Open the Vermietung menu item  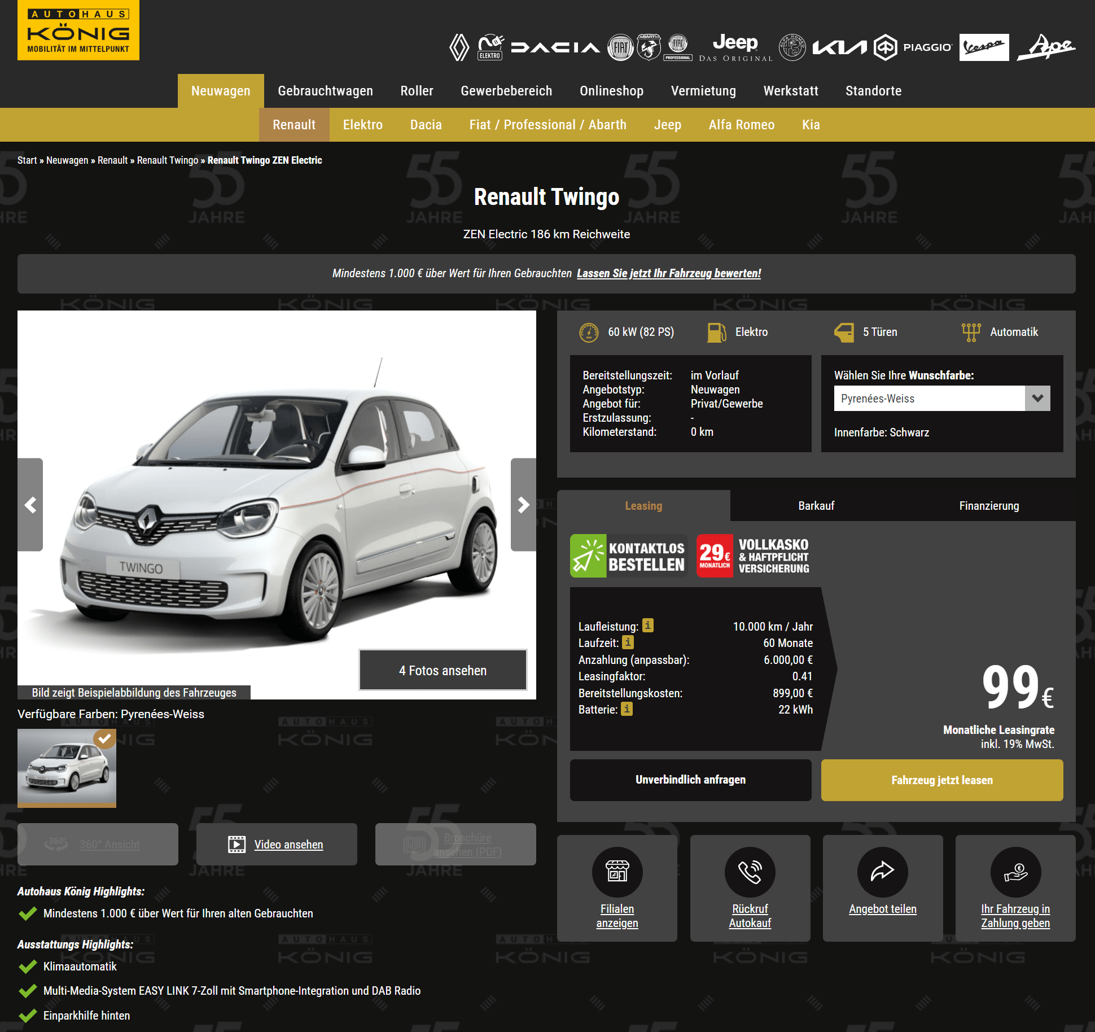pyautogui.click(x=703, y=91)
